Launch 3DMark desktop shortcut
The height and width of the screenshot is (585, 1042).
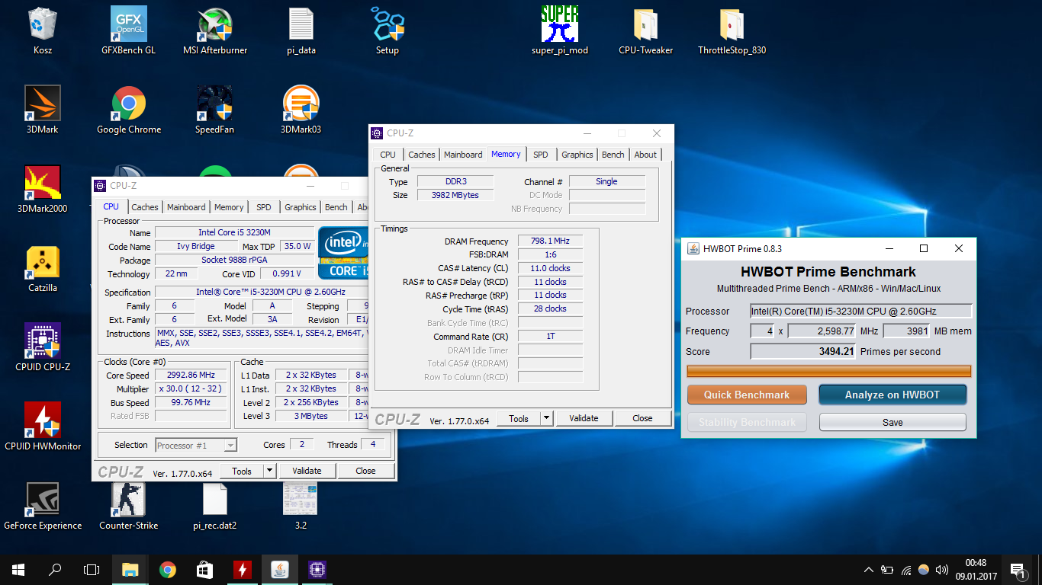pos(43,110)
